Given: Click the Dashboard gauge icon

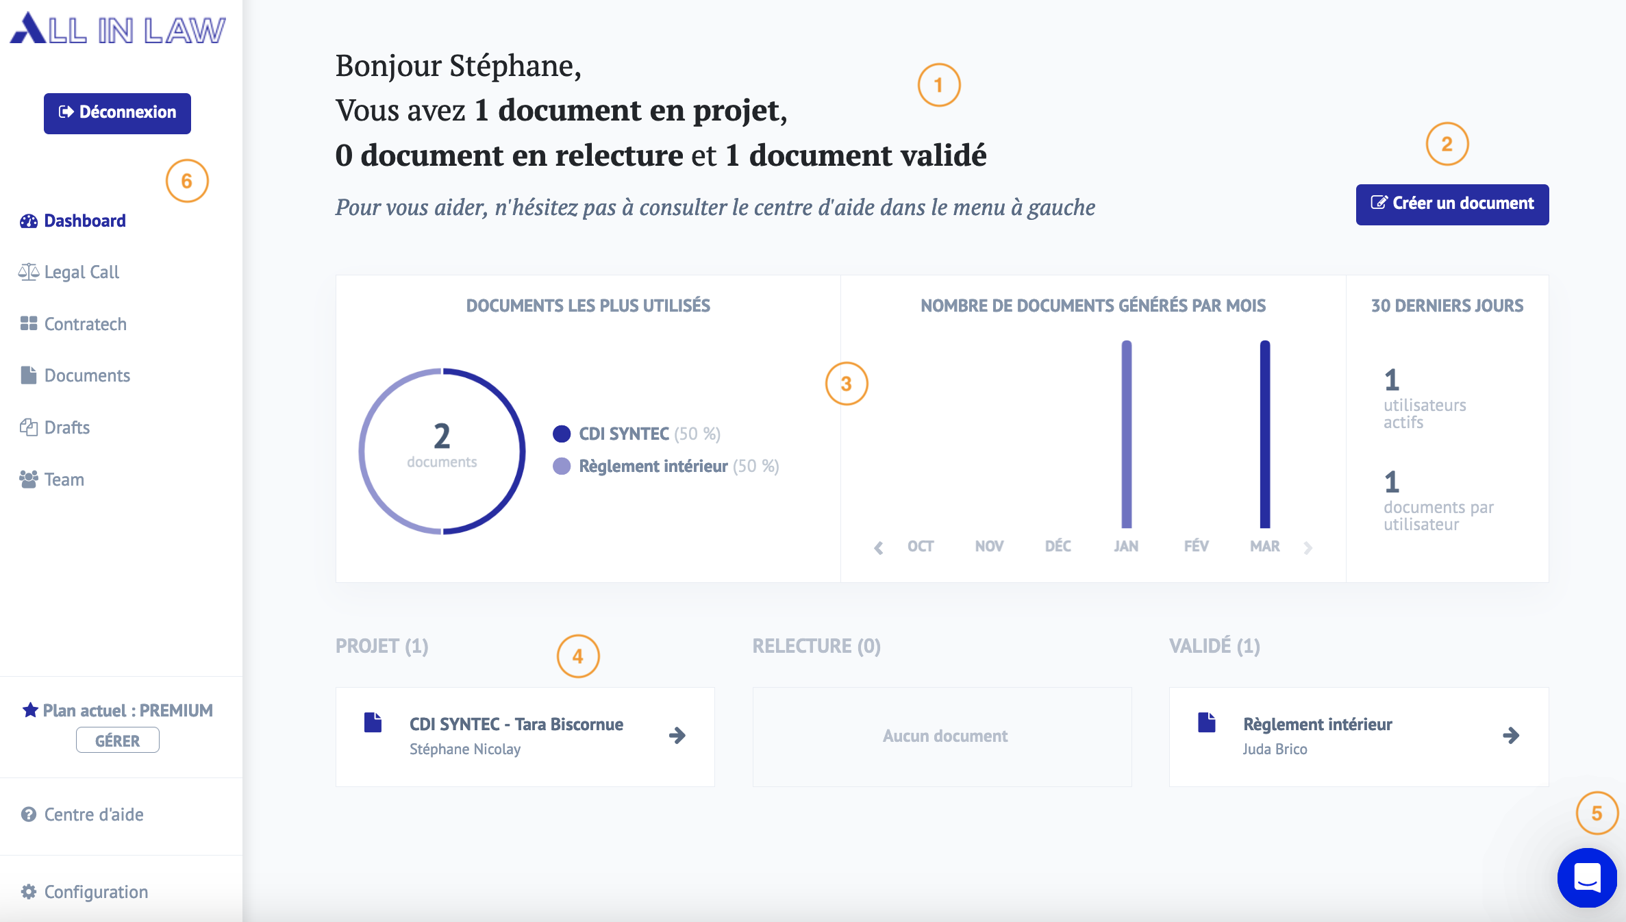Looking at the screenshot, I should (x=29, y=221).
